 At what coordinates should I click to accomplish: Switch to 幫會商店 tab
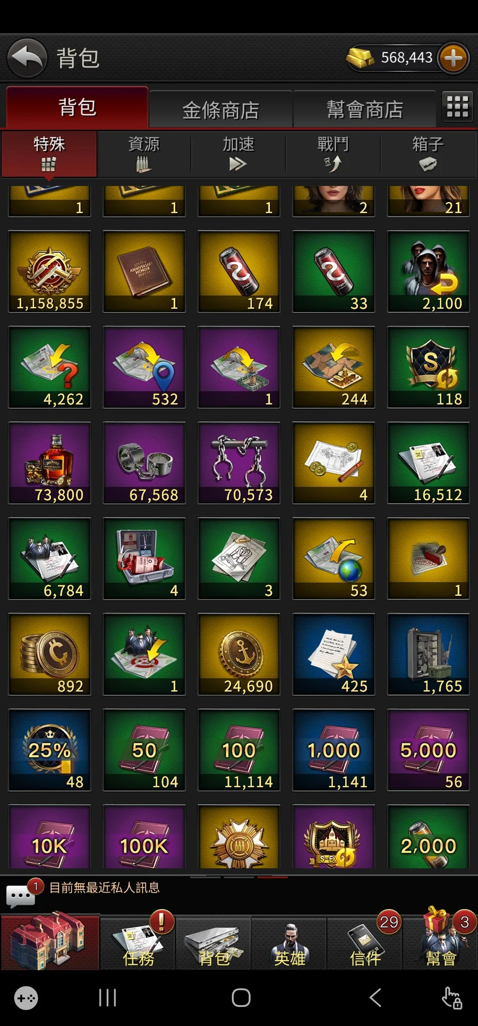click(365, 110)
